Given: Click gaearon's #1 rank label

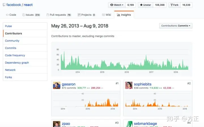Looking at the screenshot, I should click(117, 83).
